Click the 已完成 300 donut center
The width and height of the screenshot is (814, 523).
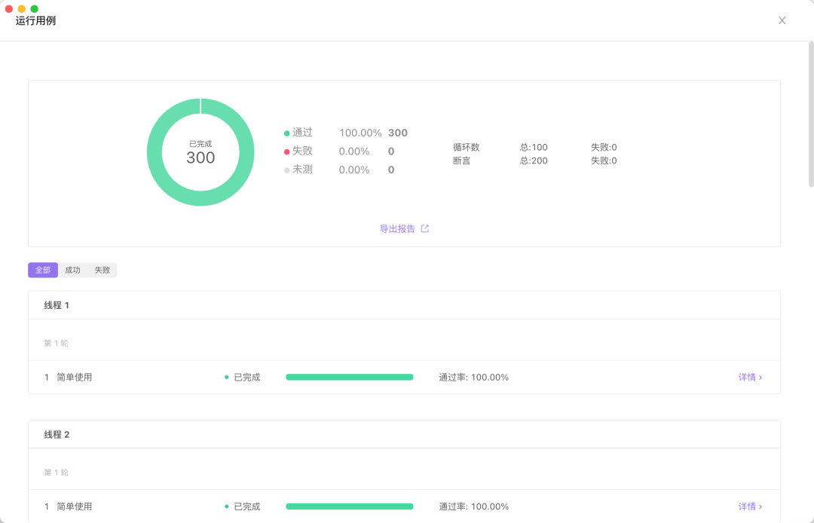200,152
